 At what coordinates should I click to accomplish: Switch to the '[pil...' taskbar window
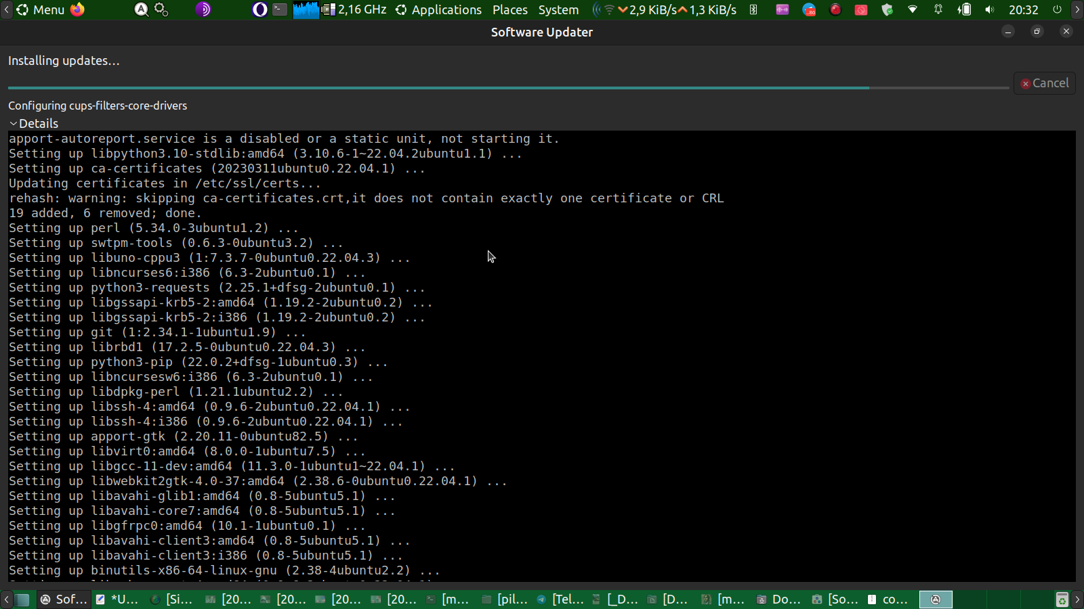(505, 600)
